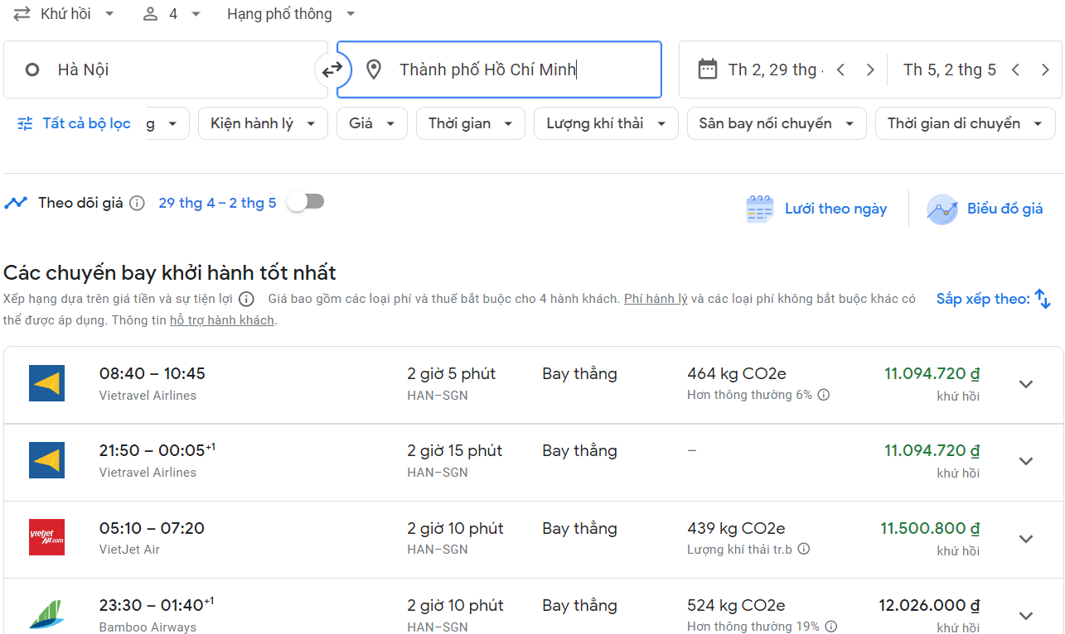Open the passenger count dropdown
The image size is (1065, 634).
172,14
